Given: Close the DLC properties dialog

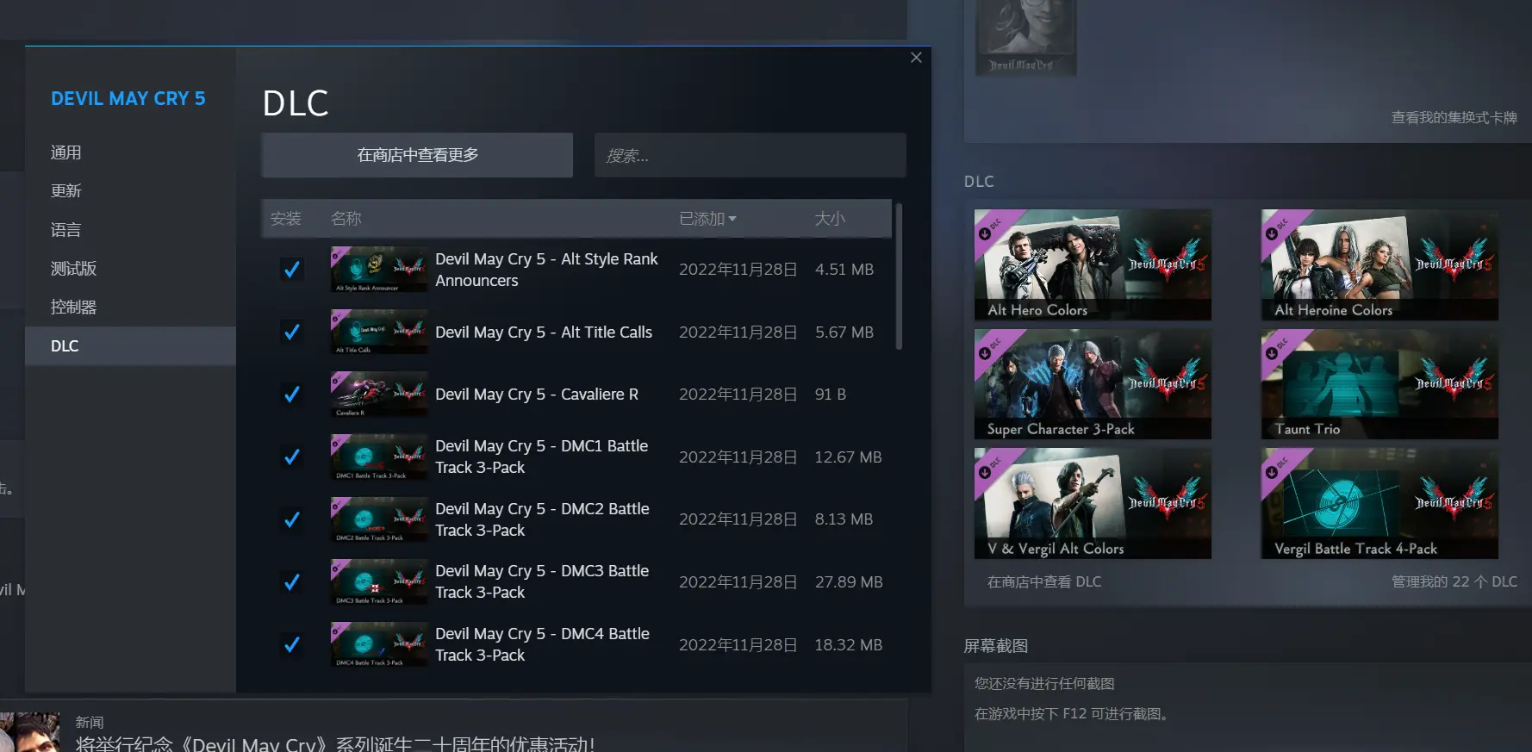Looking at the screenshot, I should tap(916, 58).
